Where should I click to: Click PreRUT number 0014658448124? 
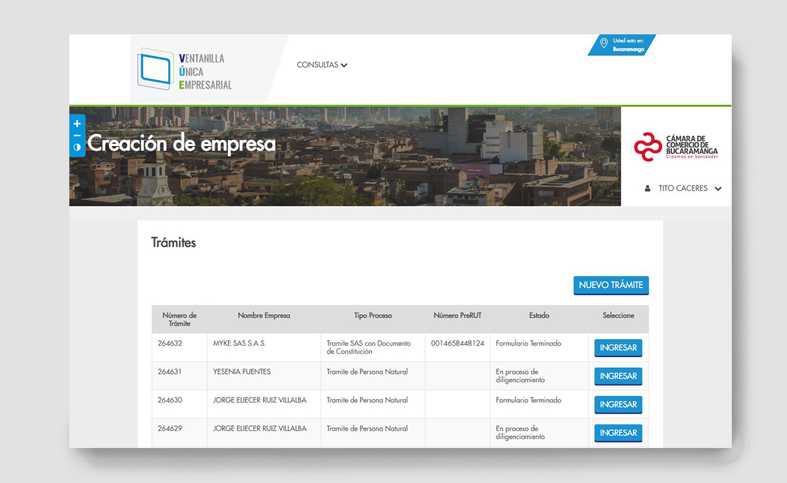(457, 344)
